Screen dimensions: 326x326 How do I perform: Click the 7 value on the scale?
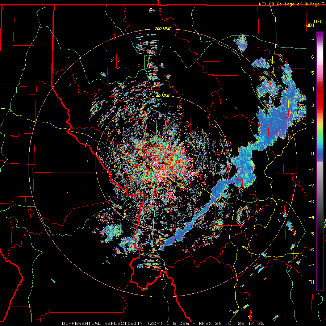[313, 41]
